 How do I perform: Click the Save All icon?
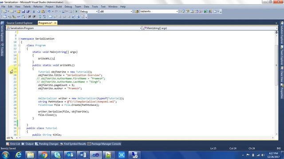28,11
